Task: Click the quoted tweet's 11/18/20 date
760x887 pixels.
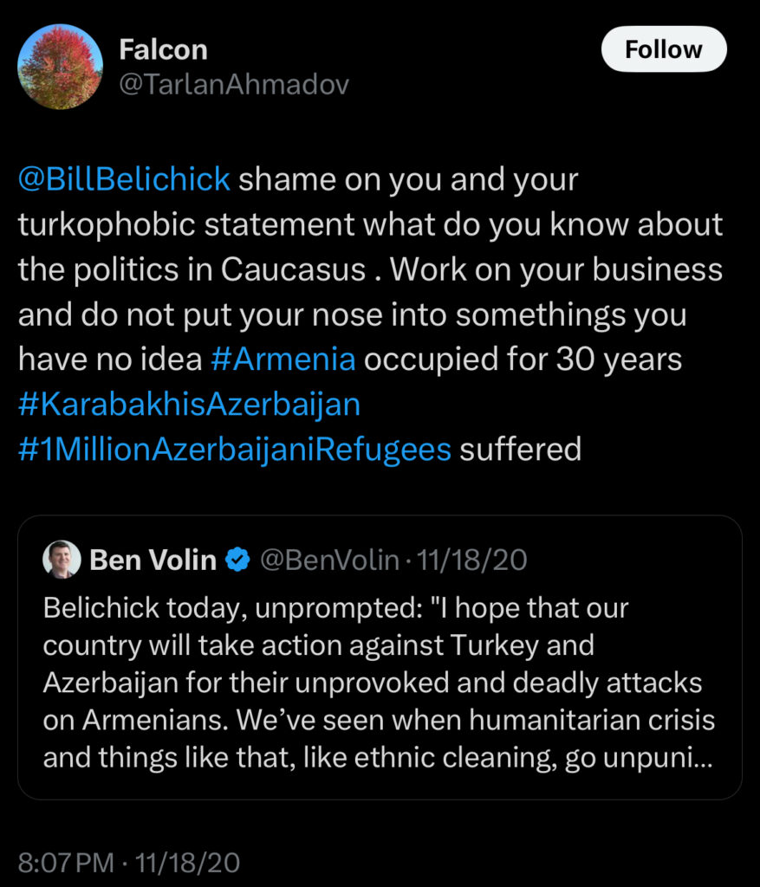Action: pos(472,560)
